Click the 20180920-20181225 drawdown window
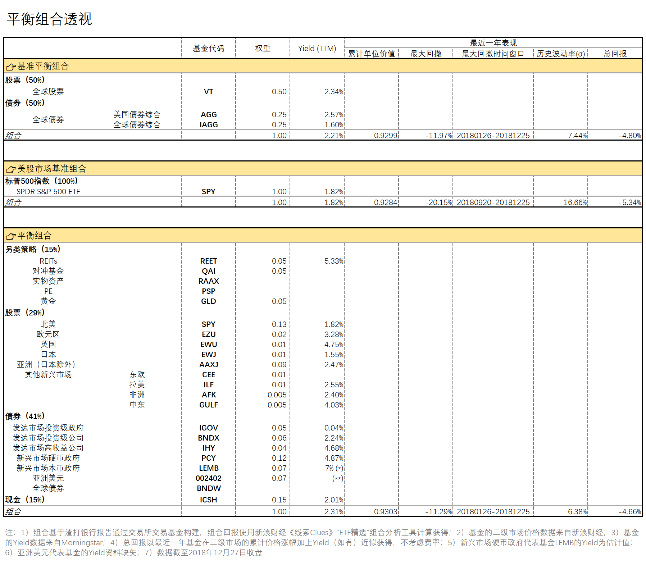The width and height of the screenshot is (646, 565). click(x=493, y=202)
